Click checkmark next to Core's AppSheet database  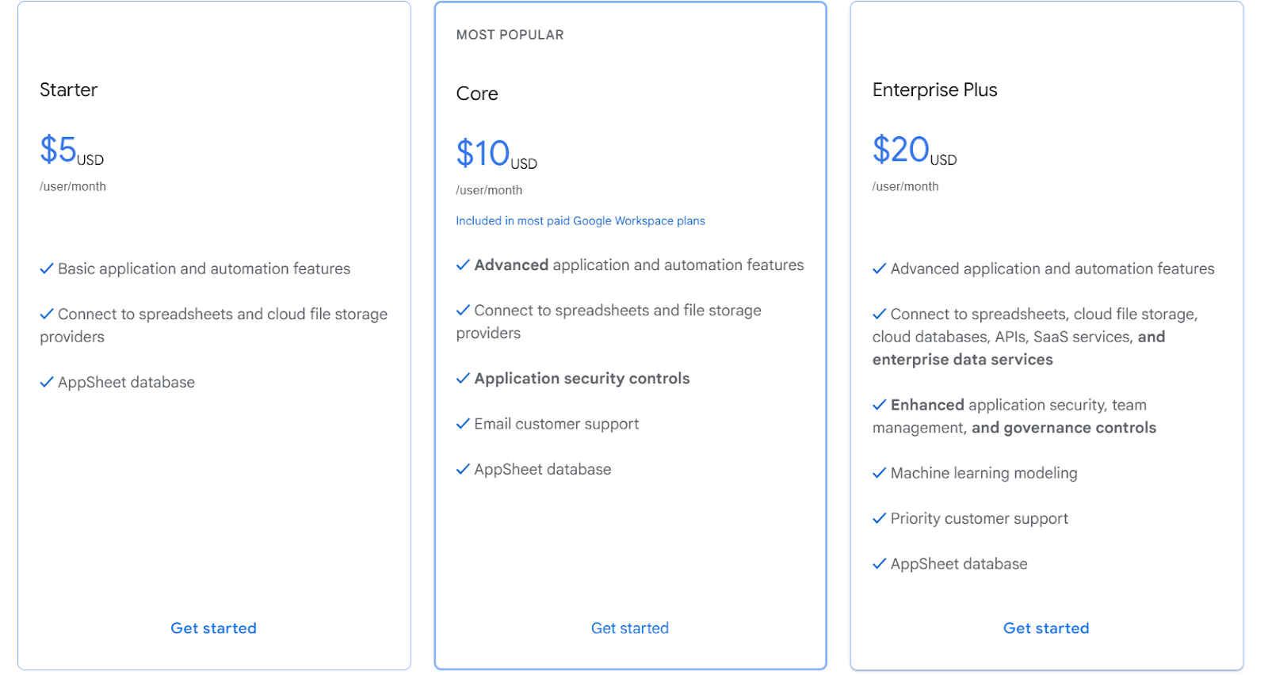tap(463, 469)
